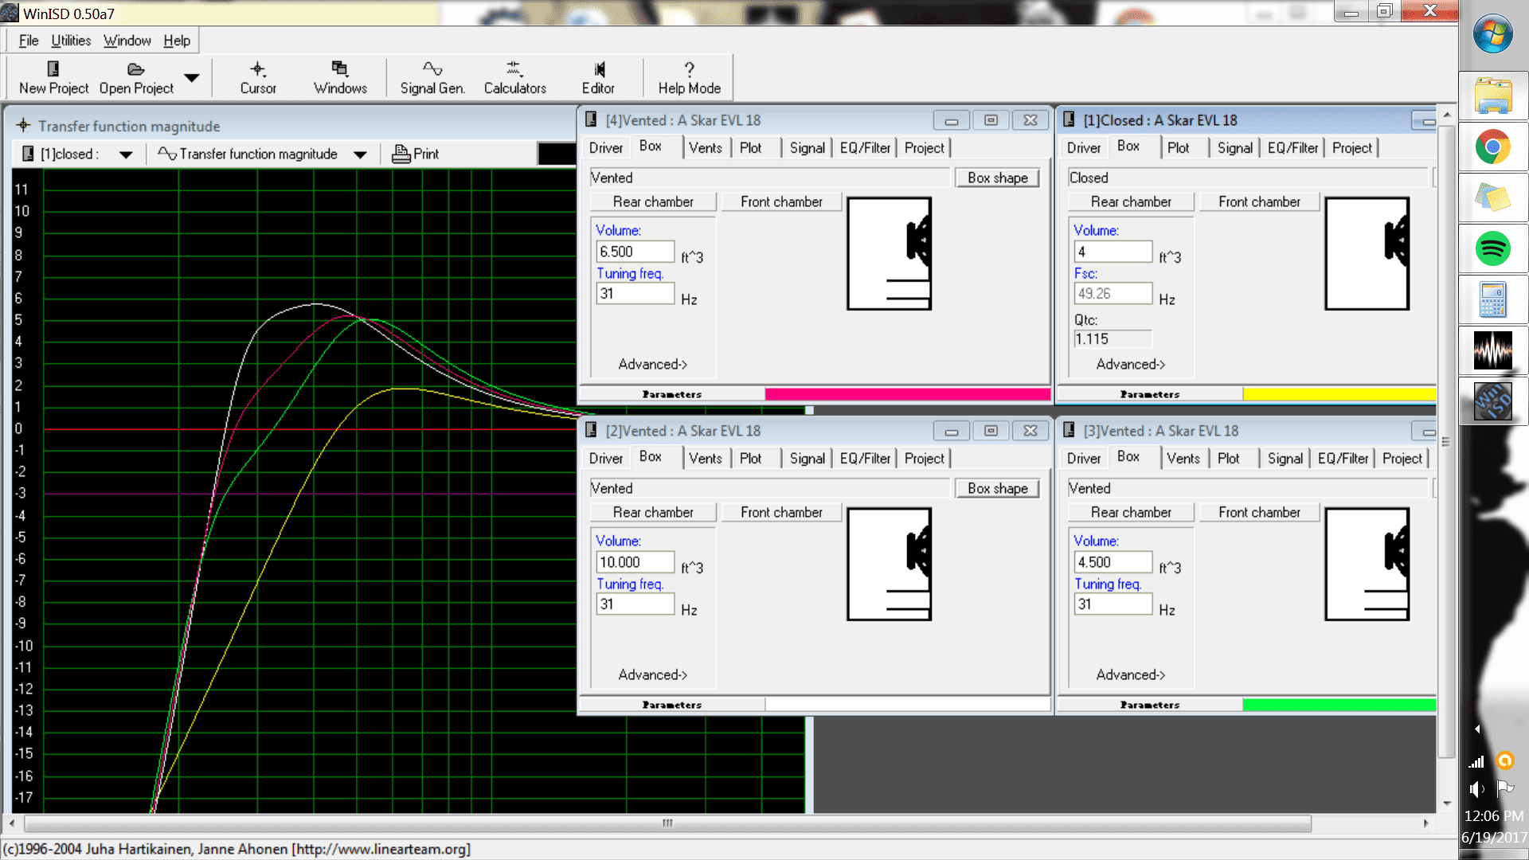
Task: Expand the [1]closed project selector dropdown
Action: click(x=126, y=154)
